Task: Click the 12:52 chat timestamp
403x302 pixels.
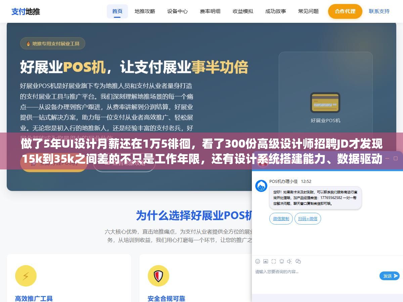Action: click(306, 181)
